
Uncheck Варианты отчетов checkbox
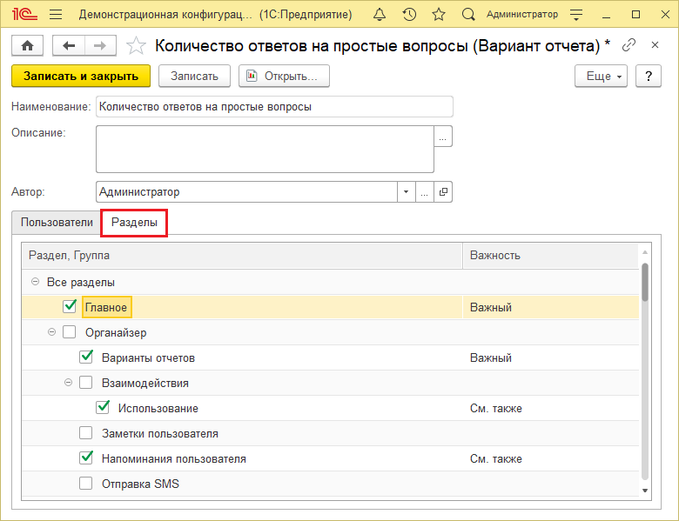pos(86,357)
